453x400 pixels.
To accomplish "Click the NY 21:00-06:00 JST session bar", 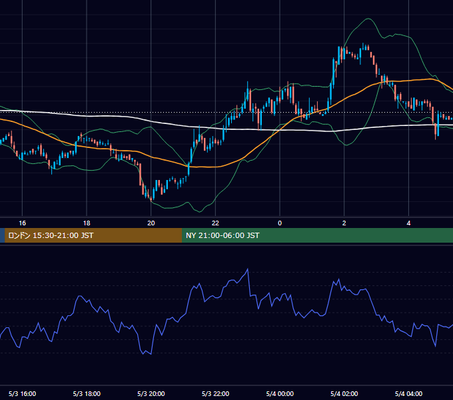I will coord(318,235).
